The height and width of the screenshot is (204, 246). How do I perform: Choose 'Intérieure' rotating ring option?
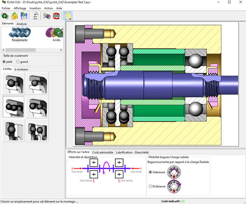157,172
